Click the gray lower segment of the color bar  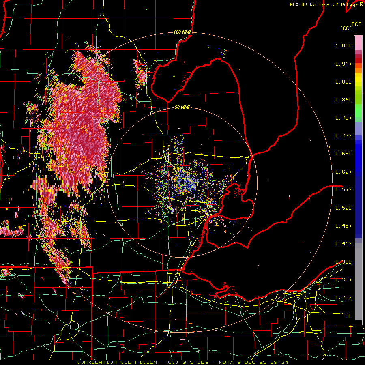coord(358,282)
